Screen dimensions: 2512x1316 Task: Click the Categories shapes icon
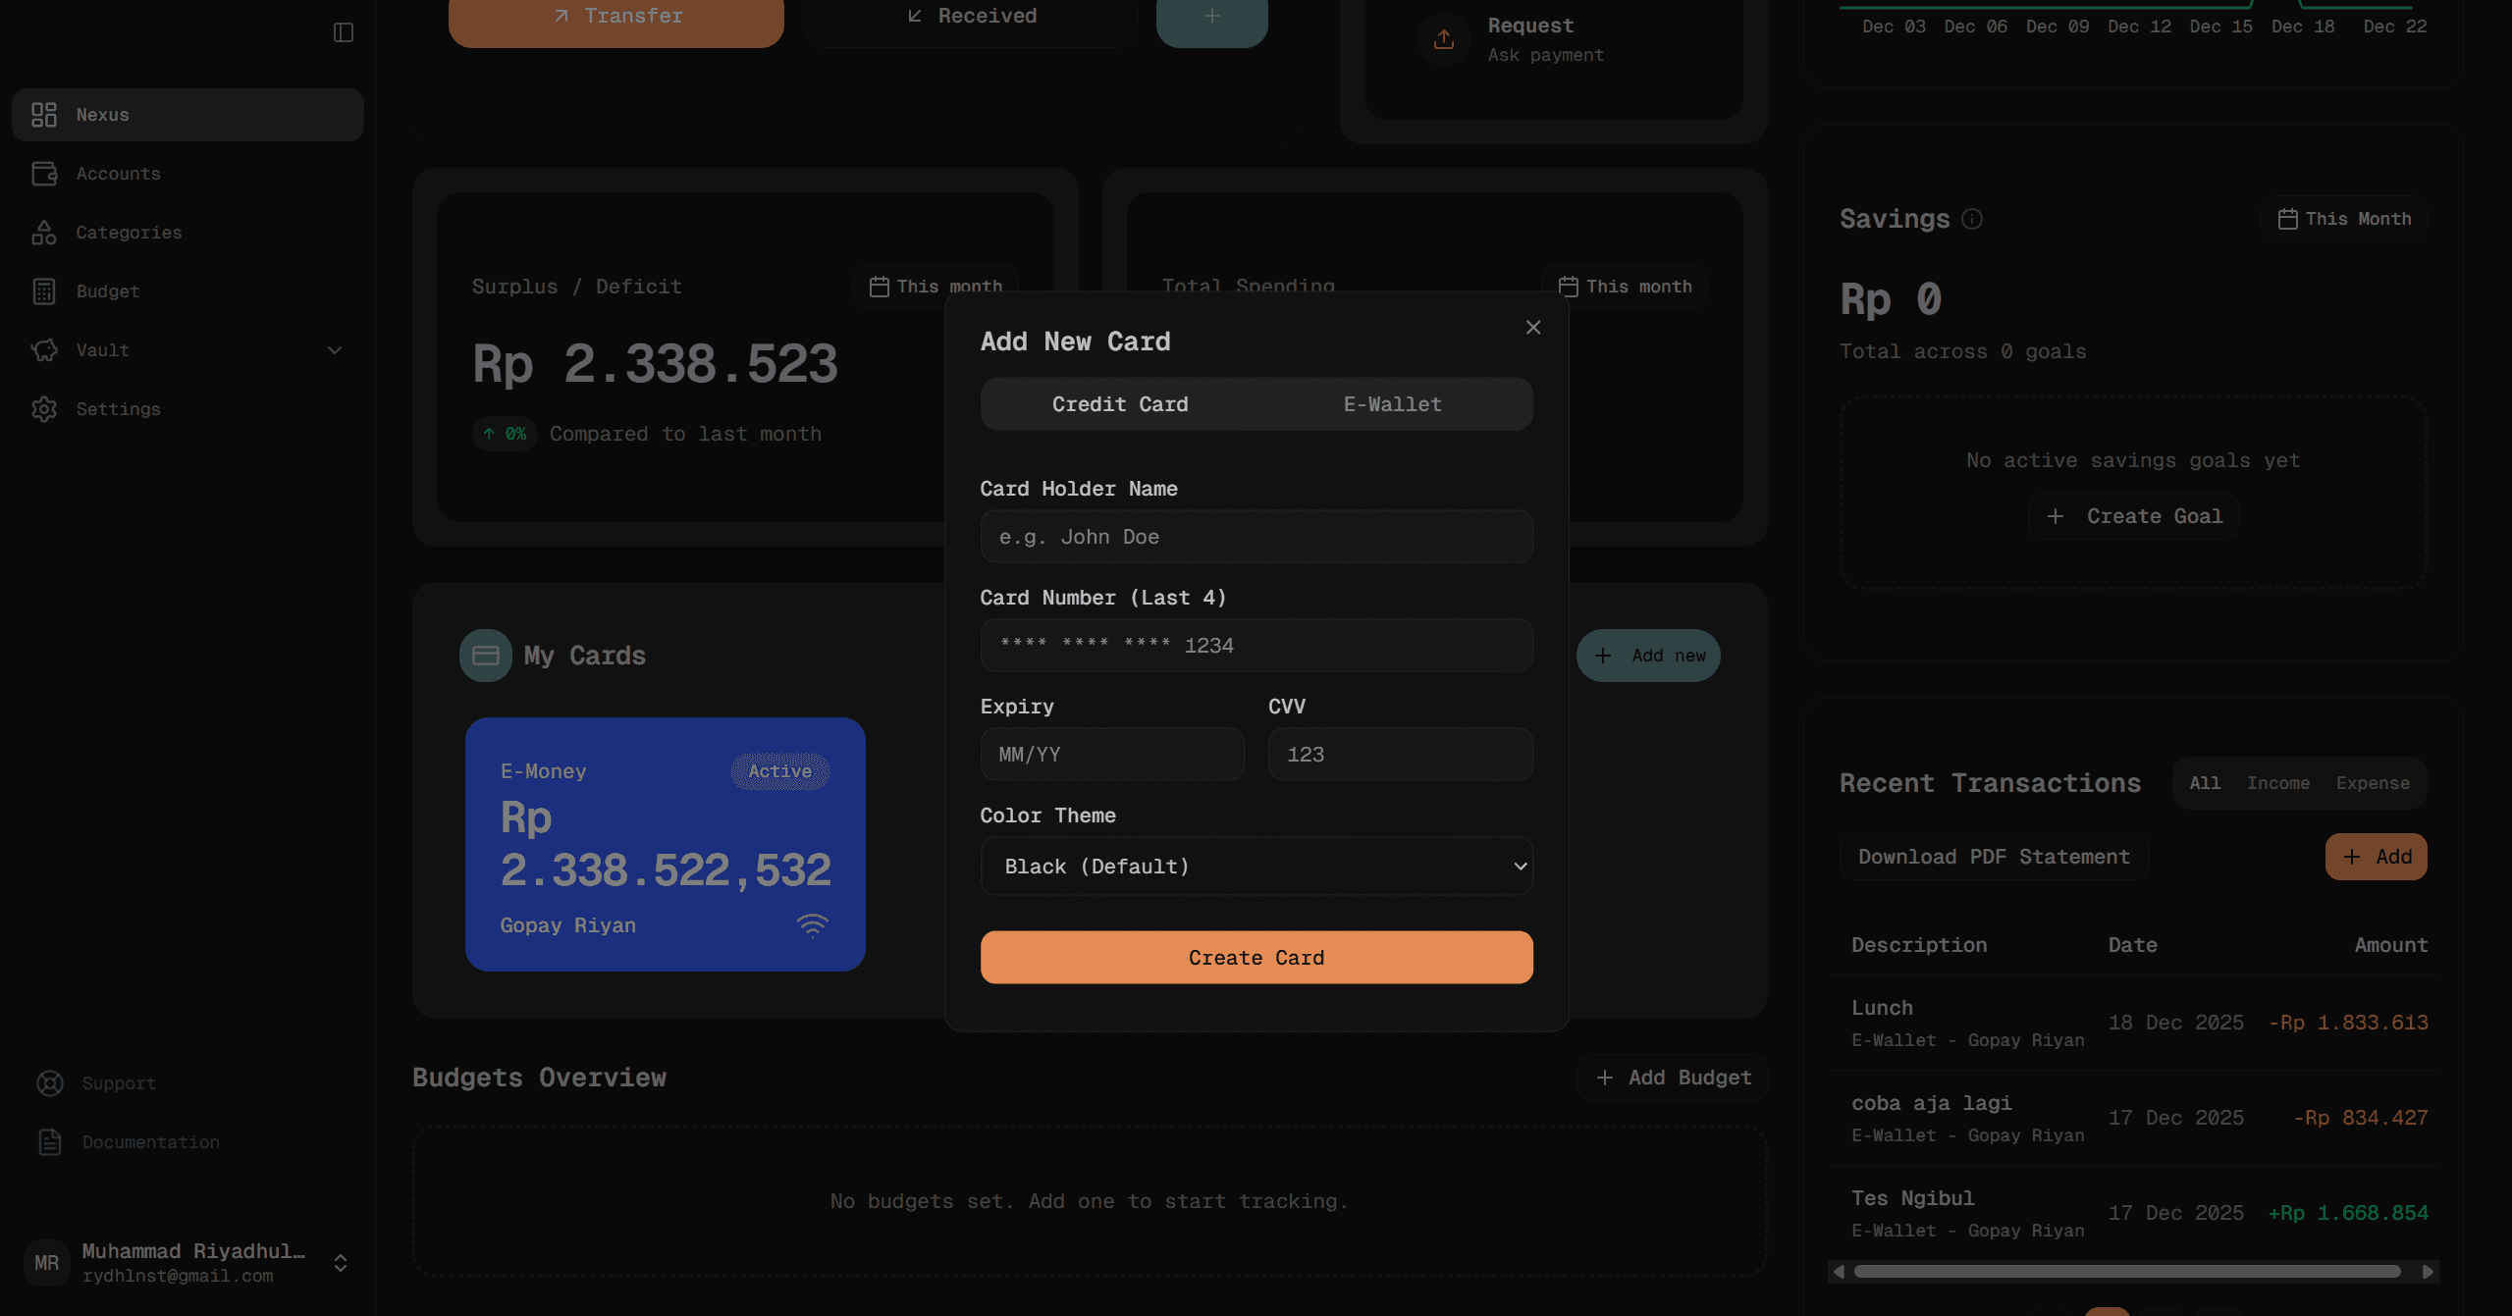pos(44,233)
